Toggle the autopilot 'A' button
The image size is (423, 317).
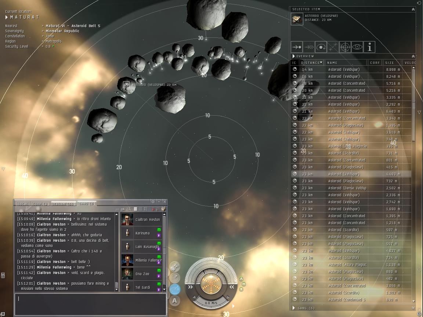[x=174, y=300]
